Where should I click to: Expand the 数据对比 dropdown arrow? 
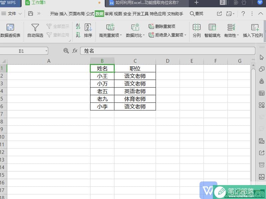[x=144, y=35]
